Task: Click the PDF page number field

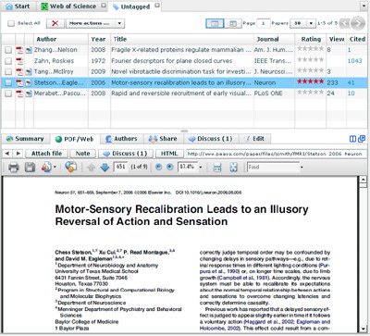Action: [x=120, y=167]
